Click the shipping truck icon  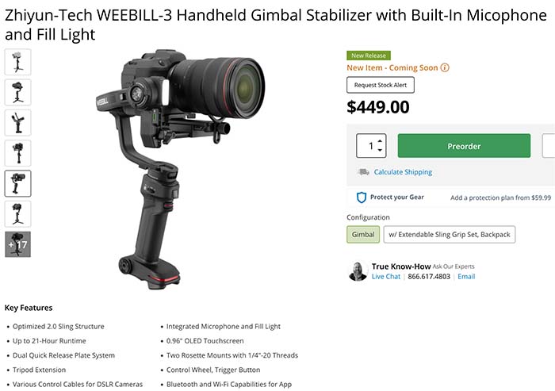point(363,172)
